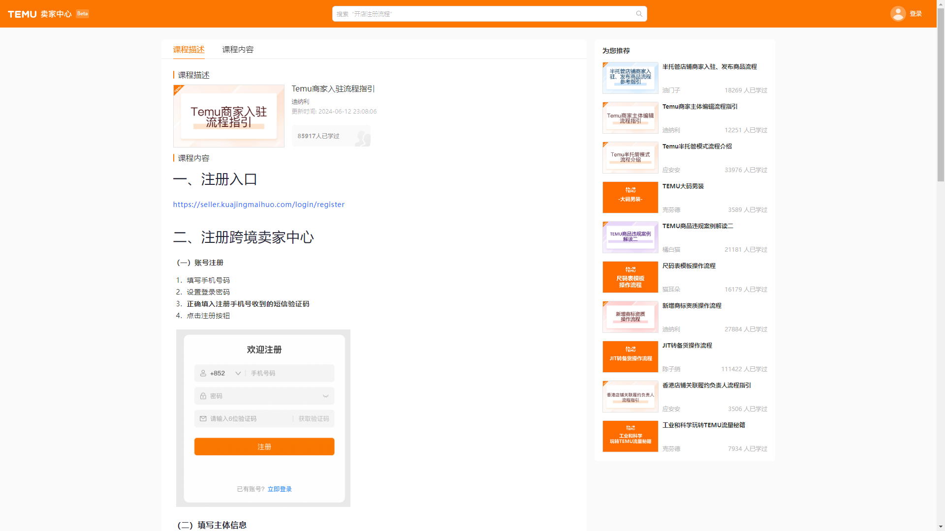Click the search magnifier icon

[x=638, y=13]
